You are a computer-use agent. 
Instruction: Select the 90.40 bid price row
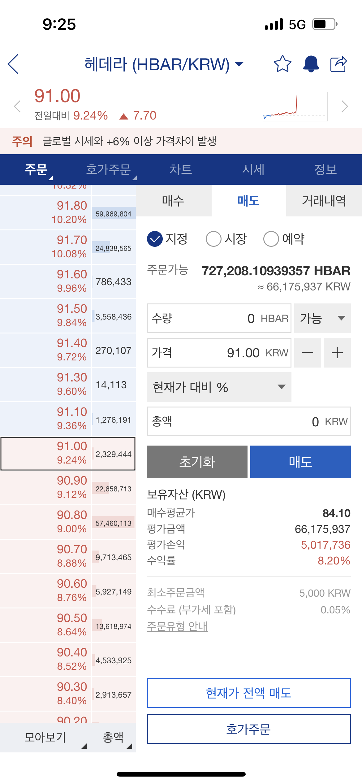68,660
